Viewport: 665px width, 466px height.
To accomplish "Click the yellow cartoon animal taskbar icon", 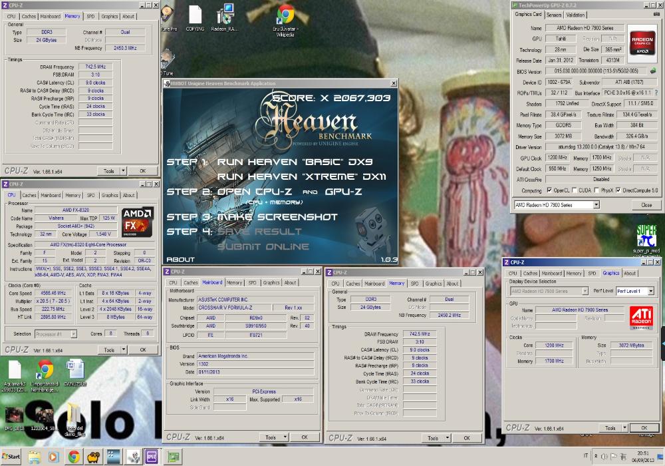I will 93,457.
